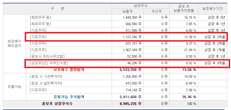Click '상장 후 3개월' in the 0.52 % row
Image resolution: width=231 pixels, height=110 pixels.
click(x=215, y=63)
